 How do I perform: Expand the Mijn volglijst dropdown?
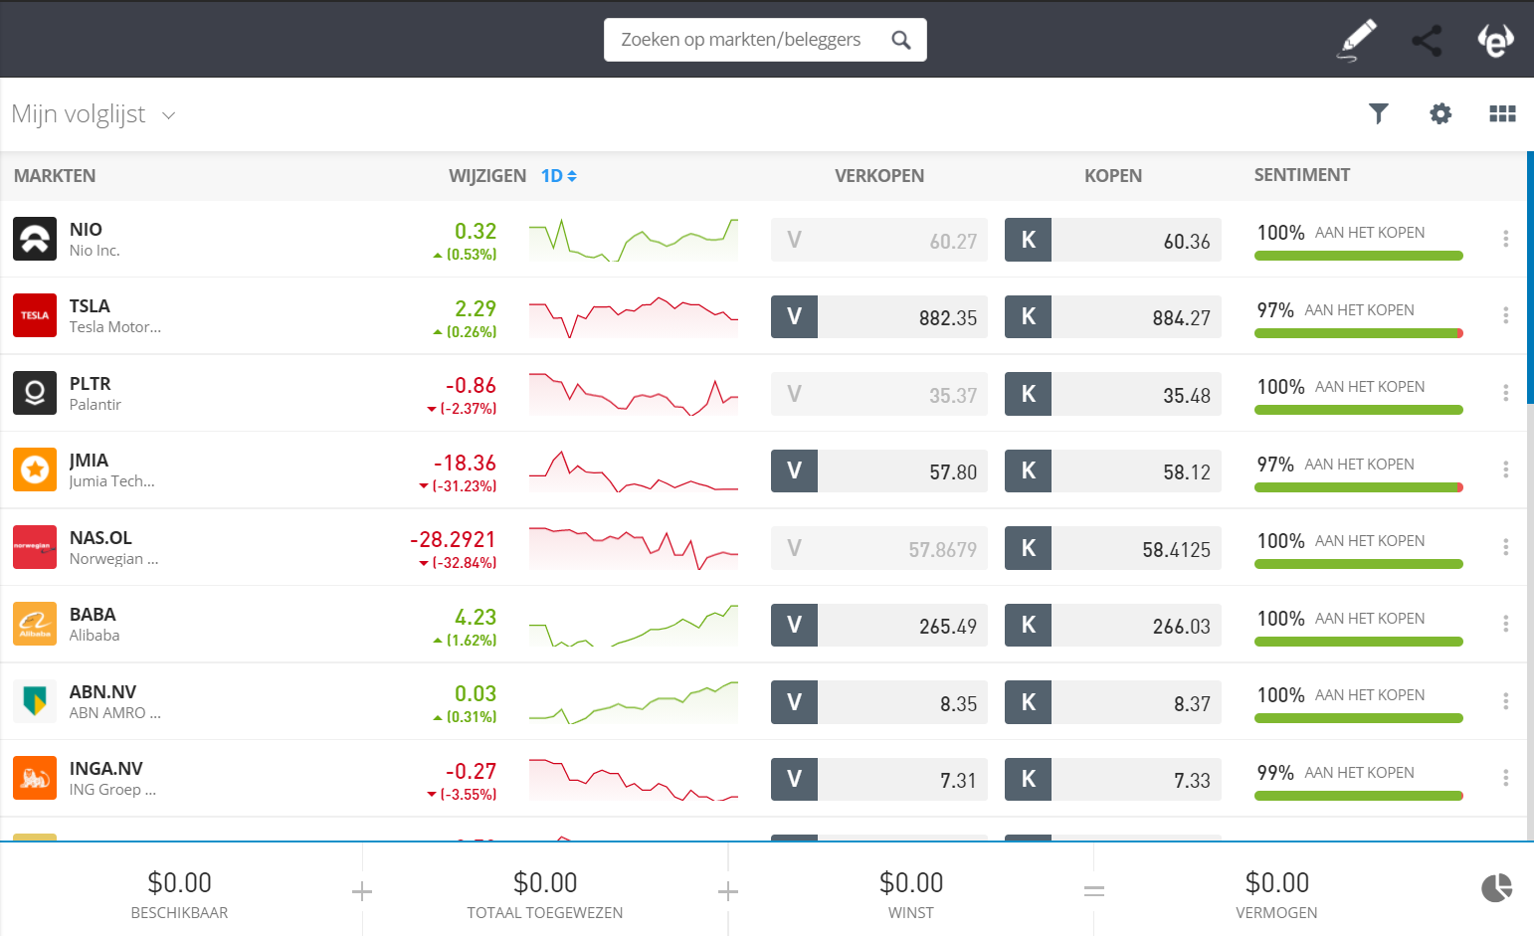[x=94, y=114]
